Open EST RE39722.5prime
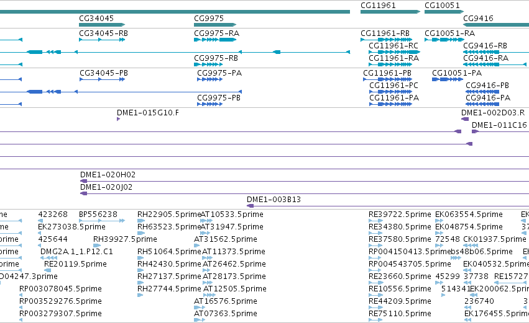This screenshot has width=529, height=323. pos(400,215)
